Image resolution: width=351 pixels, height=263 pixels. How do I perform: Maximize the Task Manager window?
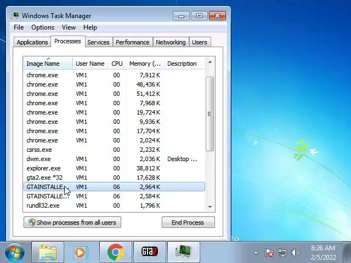point(199,16)
